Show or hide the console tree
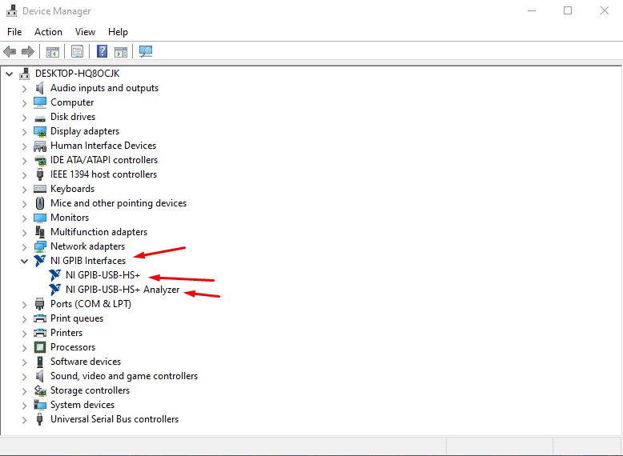The width and height of the screenshot is (623, 456). pos(52,51)
